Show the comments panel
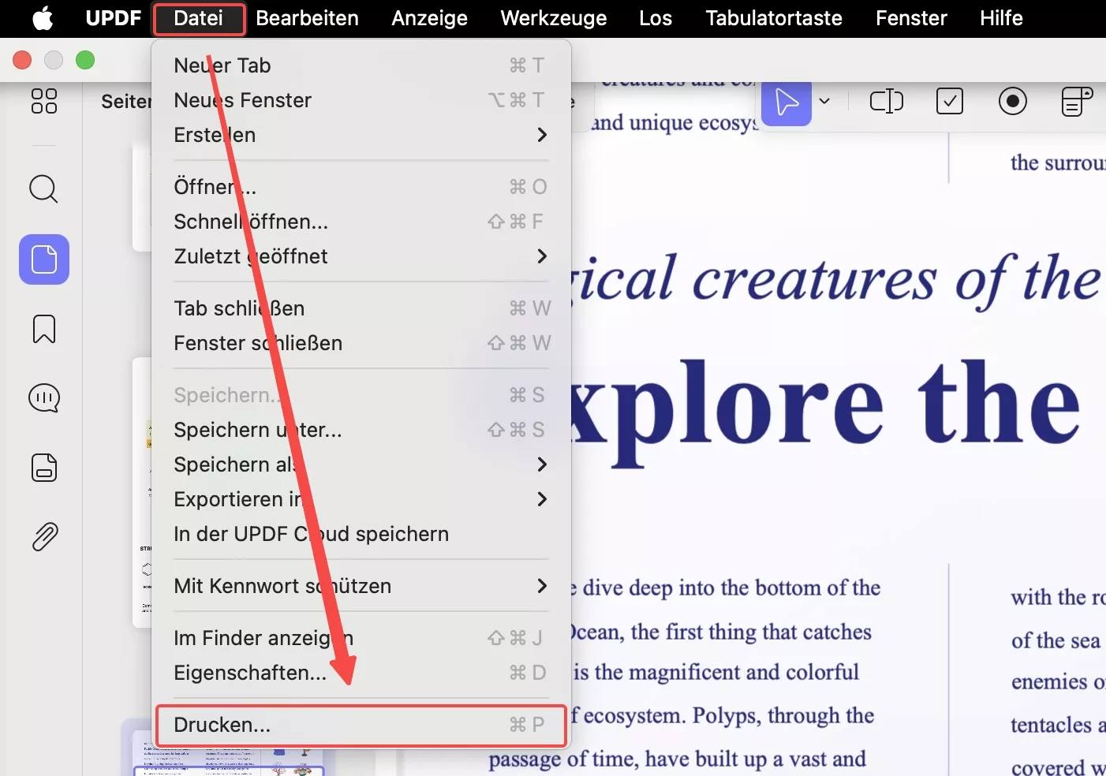1106x776 pixels. pos(43,398)
